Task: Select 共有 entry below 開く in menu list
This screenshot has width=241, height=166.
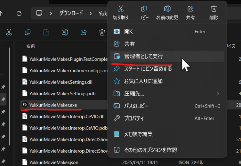Action: [x=167, y=44]
